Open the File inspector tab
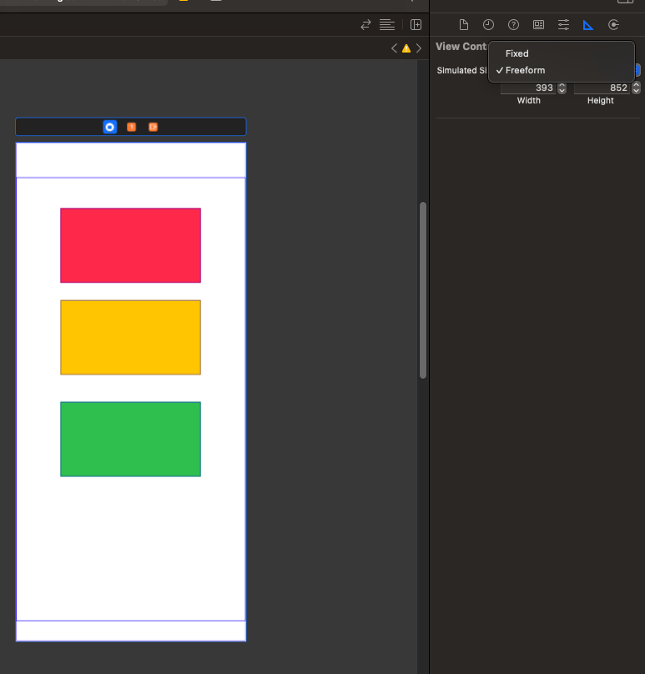Image resolution: width=645 pixels, height=674 pixels. pyautogui.click(x=464, y=25)
